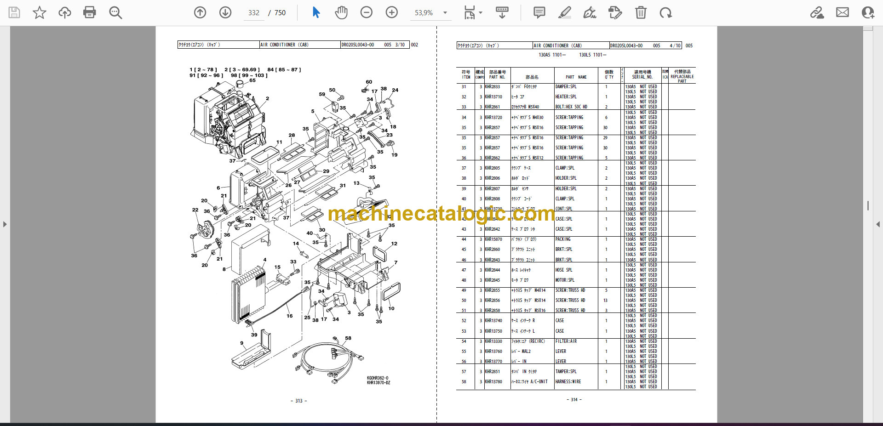
Task: Click part number KHR15870 packing row
Action: coord(493,239)
